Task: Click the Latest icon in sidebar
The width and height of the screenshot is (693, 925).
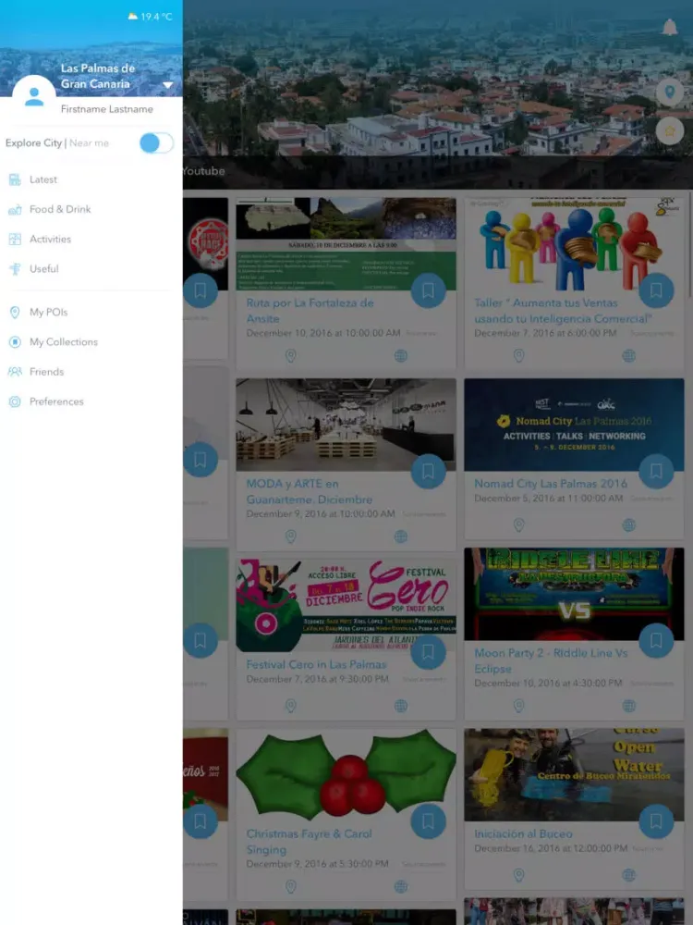Action: click(x=15, y=180)
